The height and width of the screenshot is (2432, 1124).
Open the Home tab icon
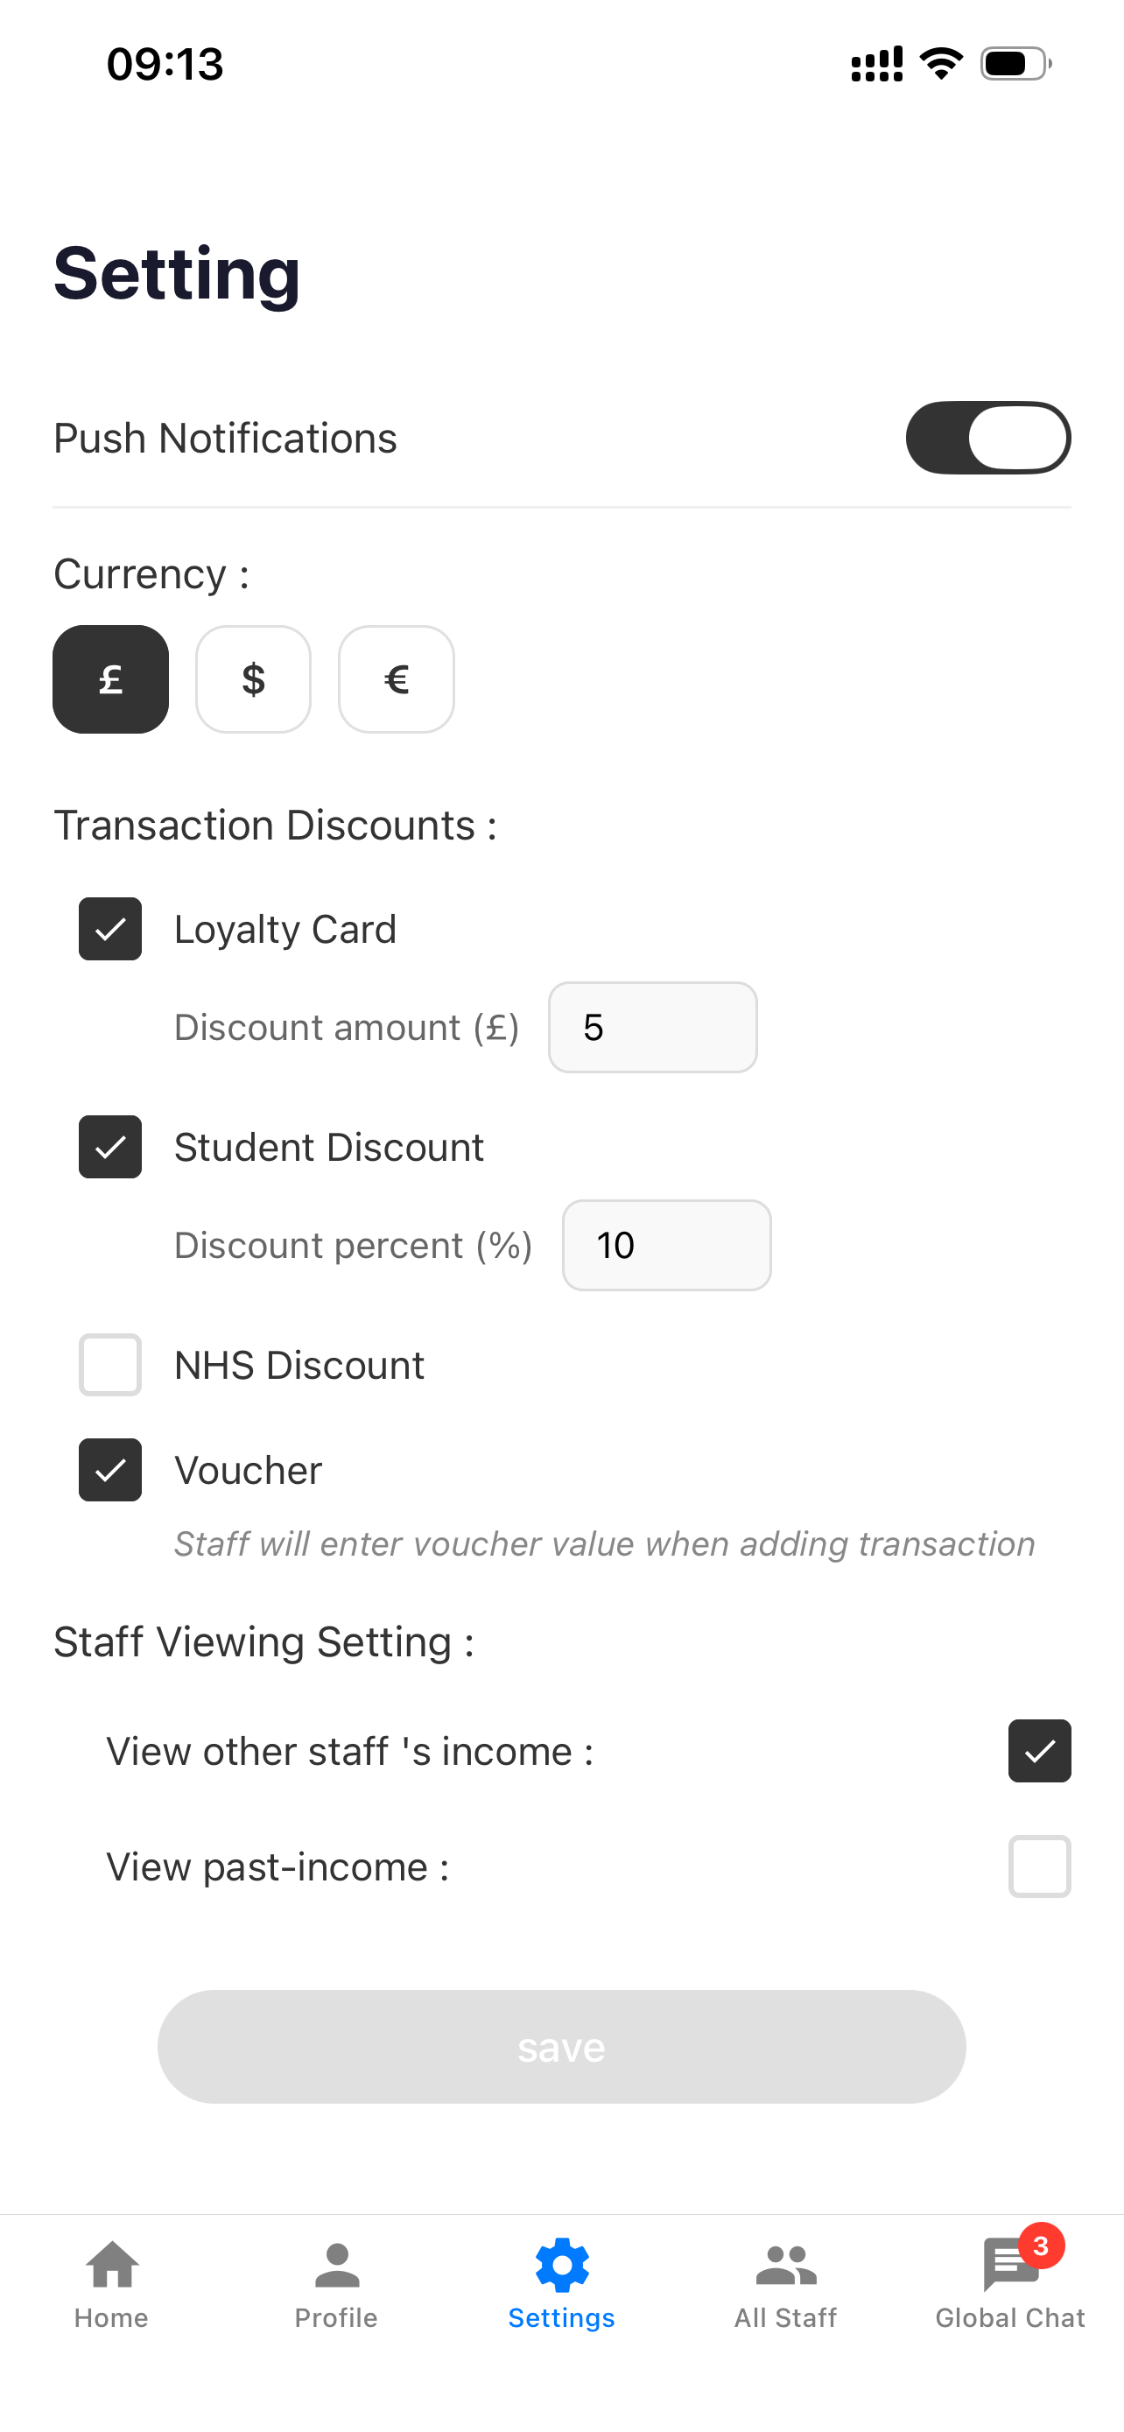111,2265
